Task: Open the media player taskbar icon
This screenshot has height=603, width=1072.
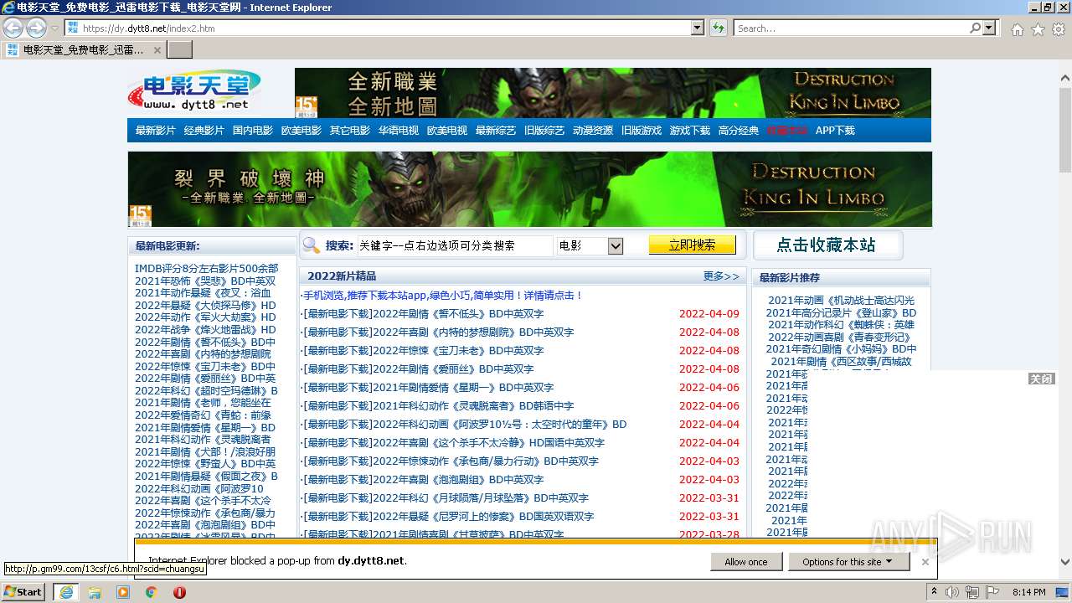Action: click(123, 592)
